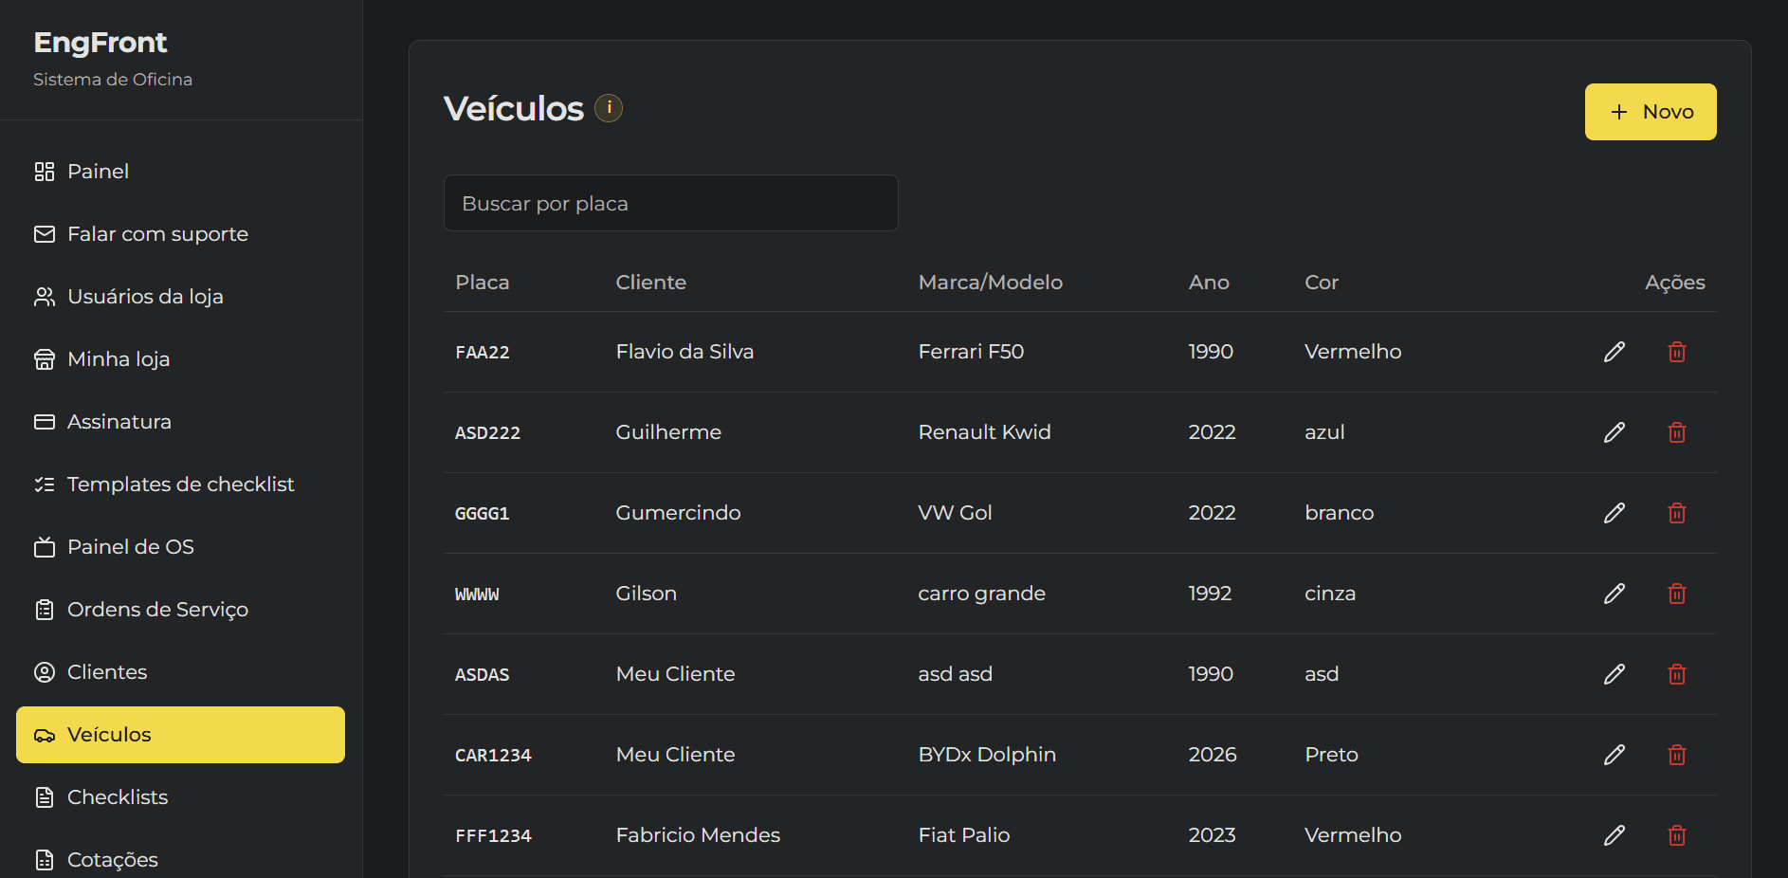Edit the ASDAS plate vehicle
The image size is (1788, 878).
[x=1615, y=674]
